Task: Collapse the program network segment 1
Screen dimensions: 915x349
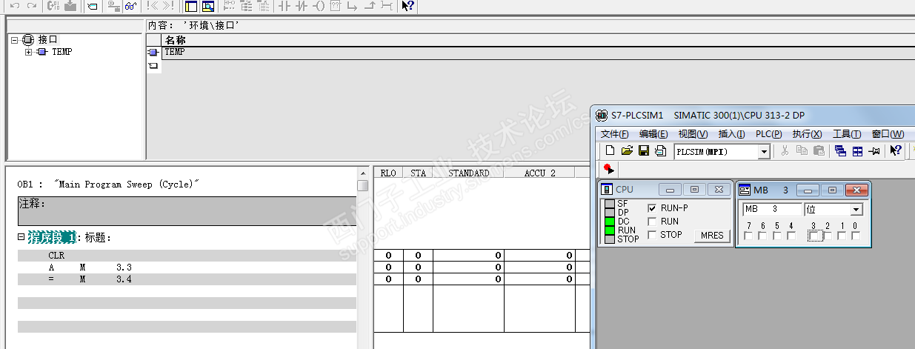Action: pos(21,237)
